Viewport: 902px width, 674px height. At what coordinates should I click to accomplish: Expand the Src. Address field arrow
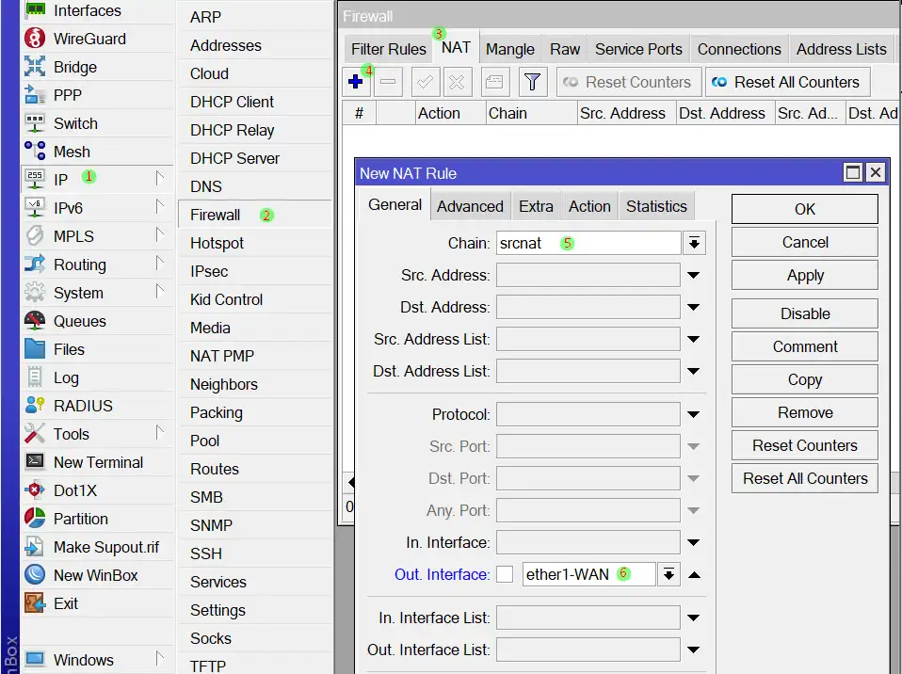coord(694,276)
